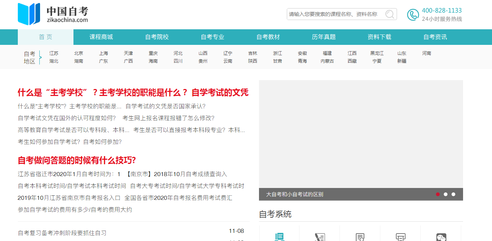Click the teal book list icon in 自考系统
The image size is (492, 241).
[279, 237]
